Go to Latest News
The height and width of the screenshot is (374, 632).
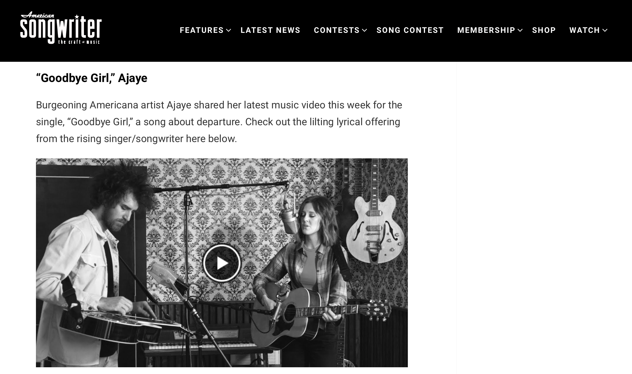tap(270, 30)
